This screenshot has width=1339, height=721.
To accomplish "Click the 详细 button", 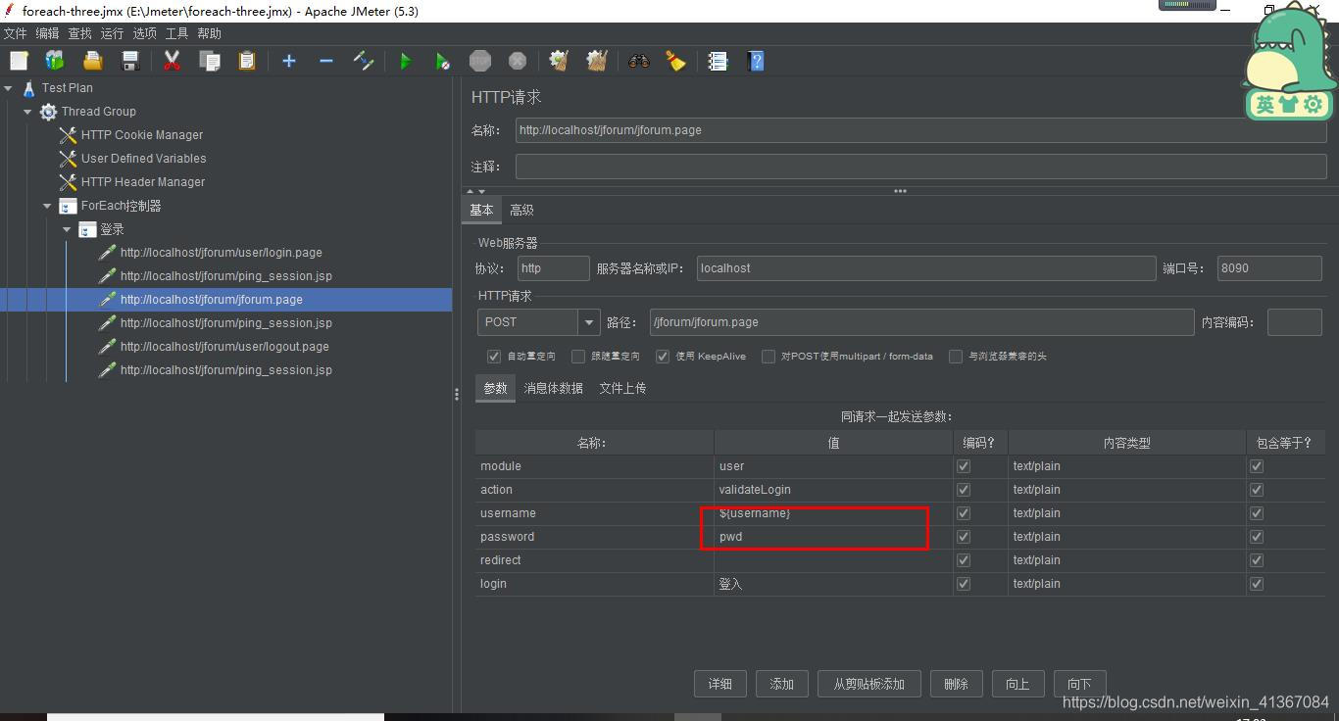I will pos(720,684).
